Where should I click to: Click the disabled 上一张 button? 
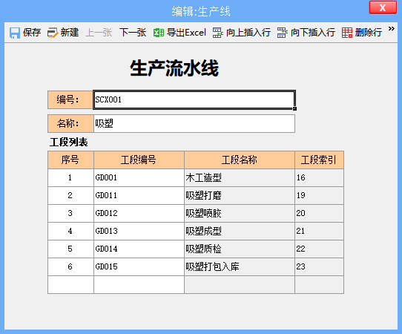[99, 33]
